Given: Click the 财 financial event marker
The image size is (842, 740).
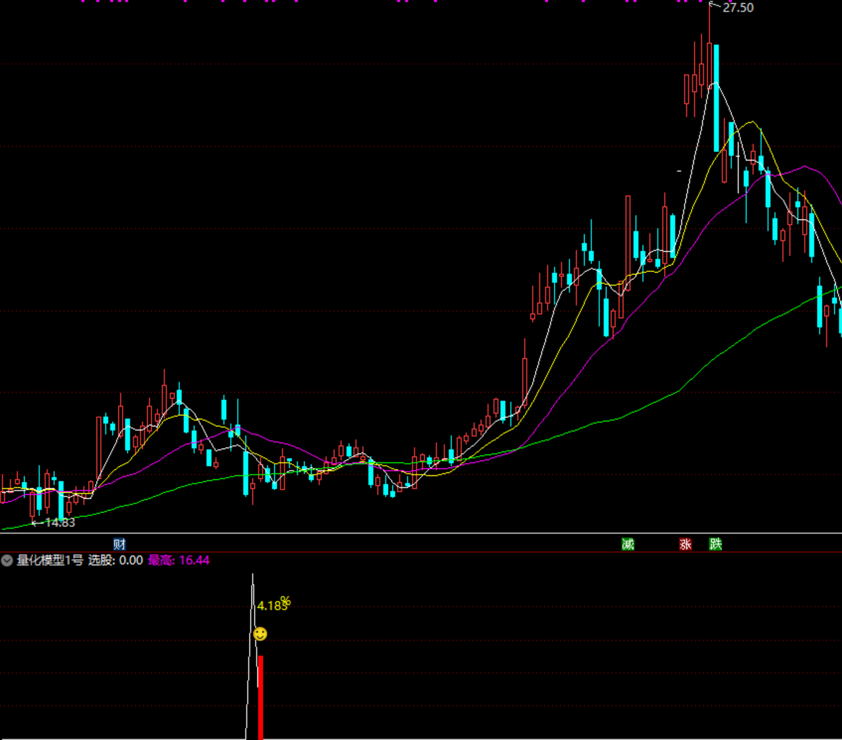Looking at the screenshot, I should click(x=119, y=544).
